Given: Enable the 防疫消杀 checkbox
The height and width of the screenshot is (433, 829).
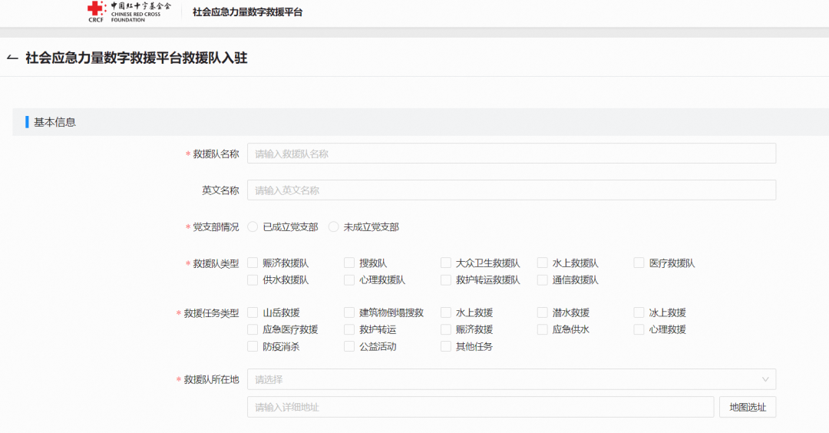Looking at the screenshot, I should pos(253,346).
